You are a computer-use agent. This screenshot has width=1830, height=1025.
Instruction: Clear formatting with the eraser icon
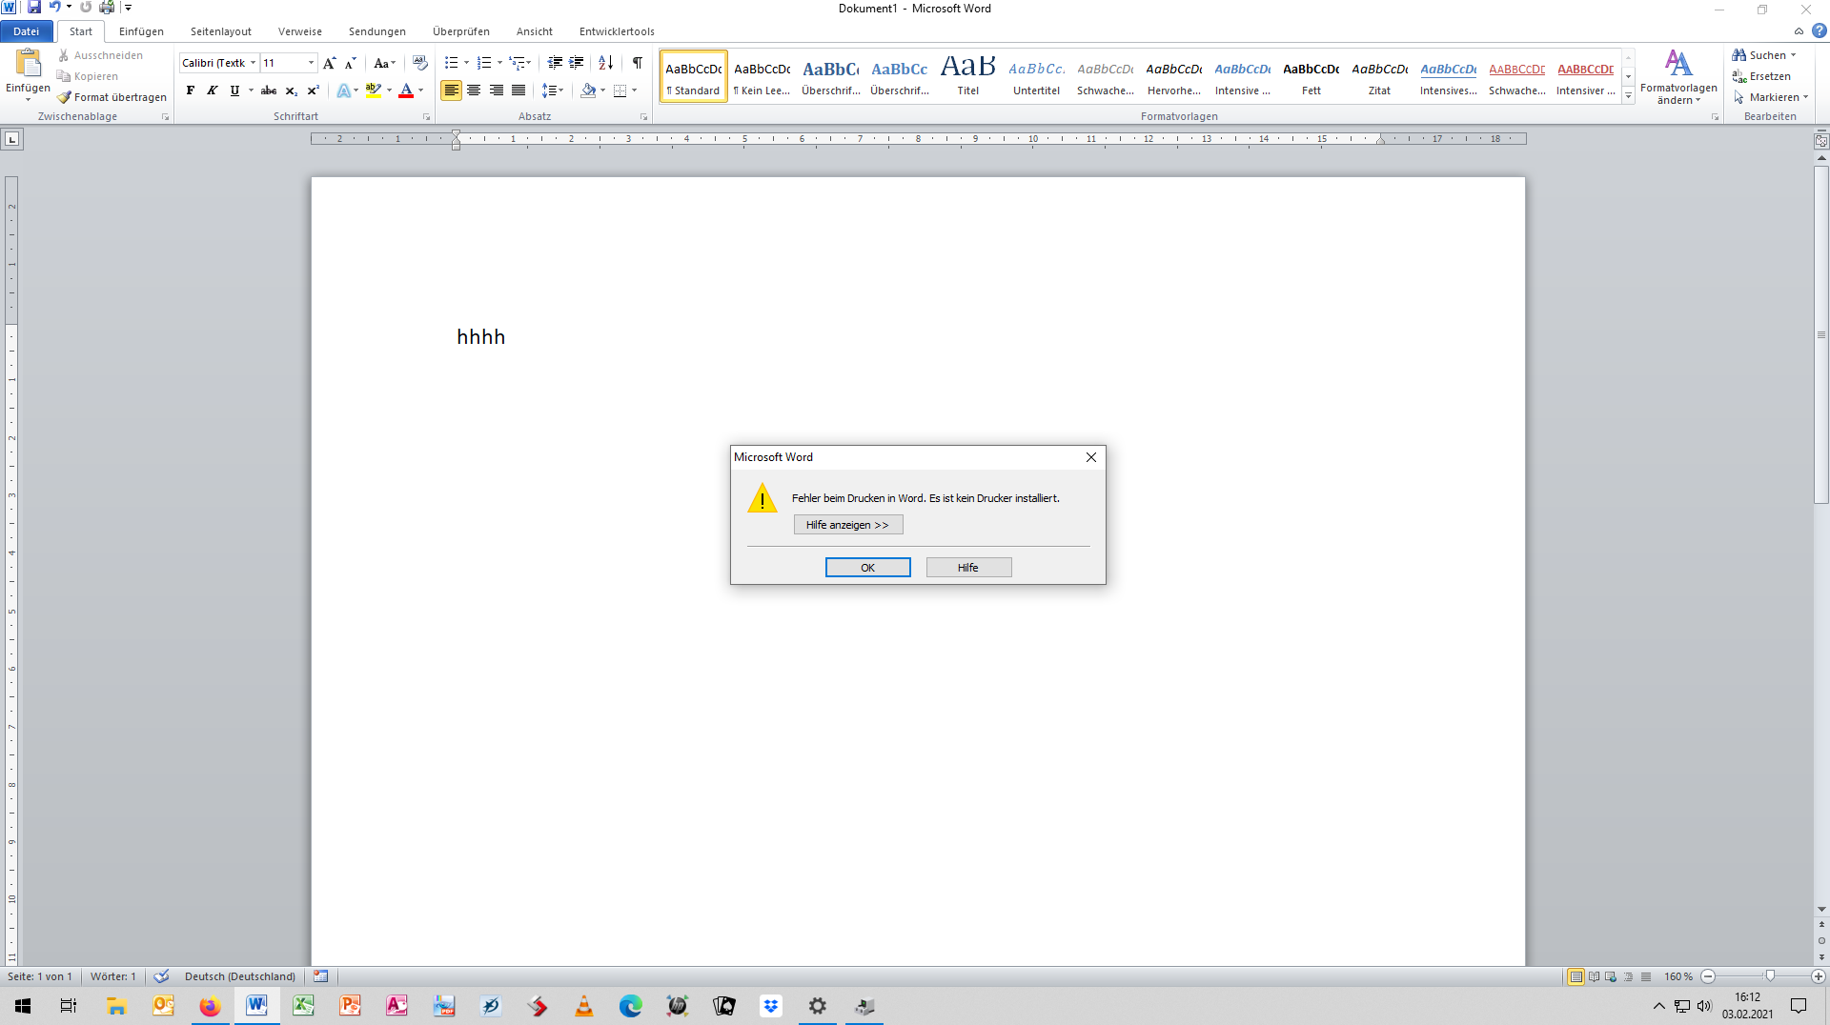pyautogui.click(x=419, y=63)
